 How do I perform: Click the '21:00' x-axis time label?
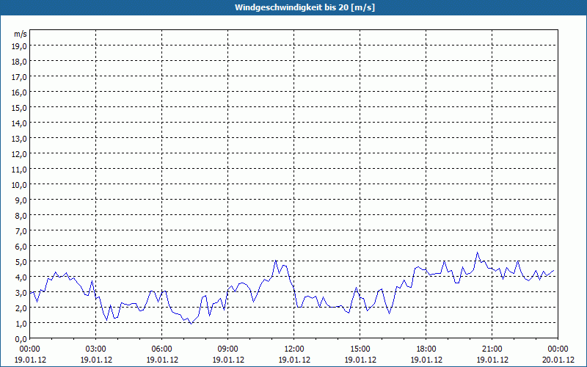click(x=492, y=349)
